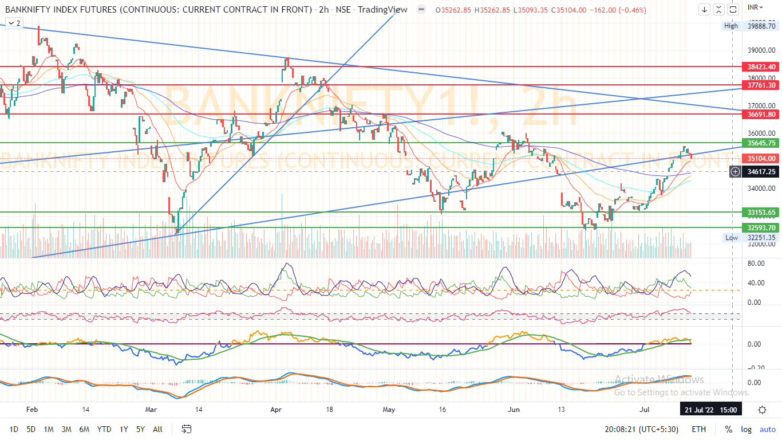
Task: Click the Jun label on time axis
Action: [x=514, y=410]
